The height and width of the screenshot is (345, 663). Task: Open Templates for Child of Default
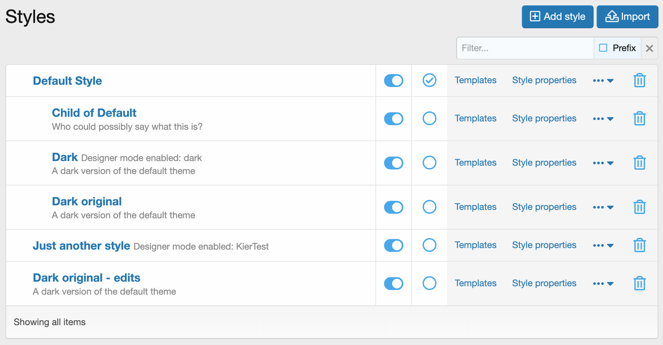tap(475, 119)
